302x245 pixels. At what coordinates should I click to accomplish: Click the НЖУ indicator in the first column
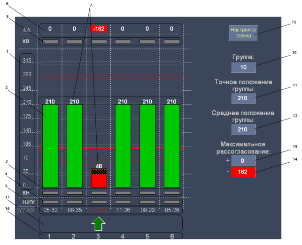pyautogui.click(x=50, y=201)
